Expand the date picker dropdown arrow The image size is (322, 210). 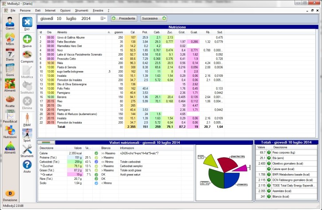point(104,19)
